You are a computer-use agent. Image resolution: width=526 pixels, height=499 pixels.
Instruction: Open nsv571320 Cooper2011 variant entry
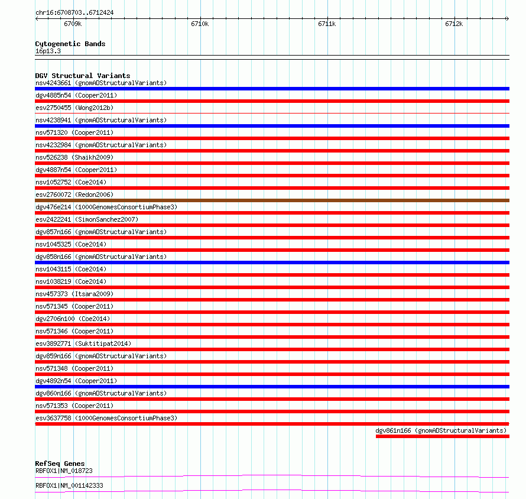click(x=74, y=132)
